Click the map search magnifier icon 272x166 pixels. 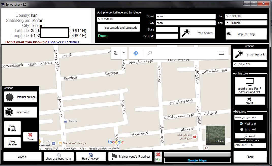(150, 53)
